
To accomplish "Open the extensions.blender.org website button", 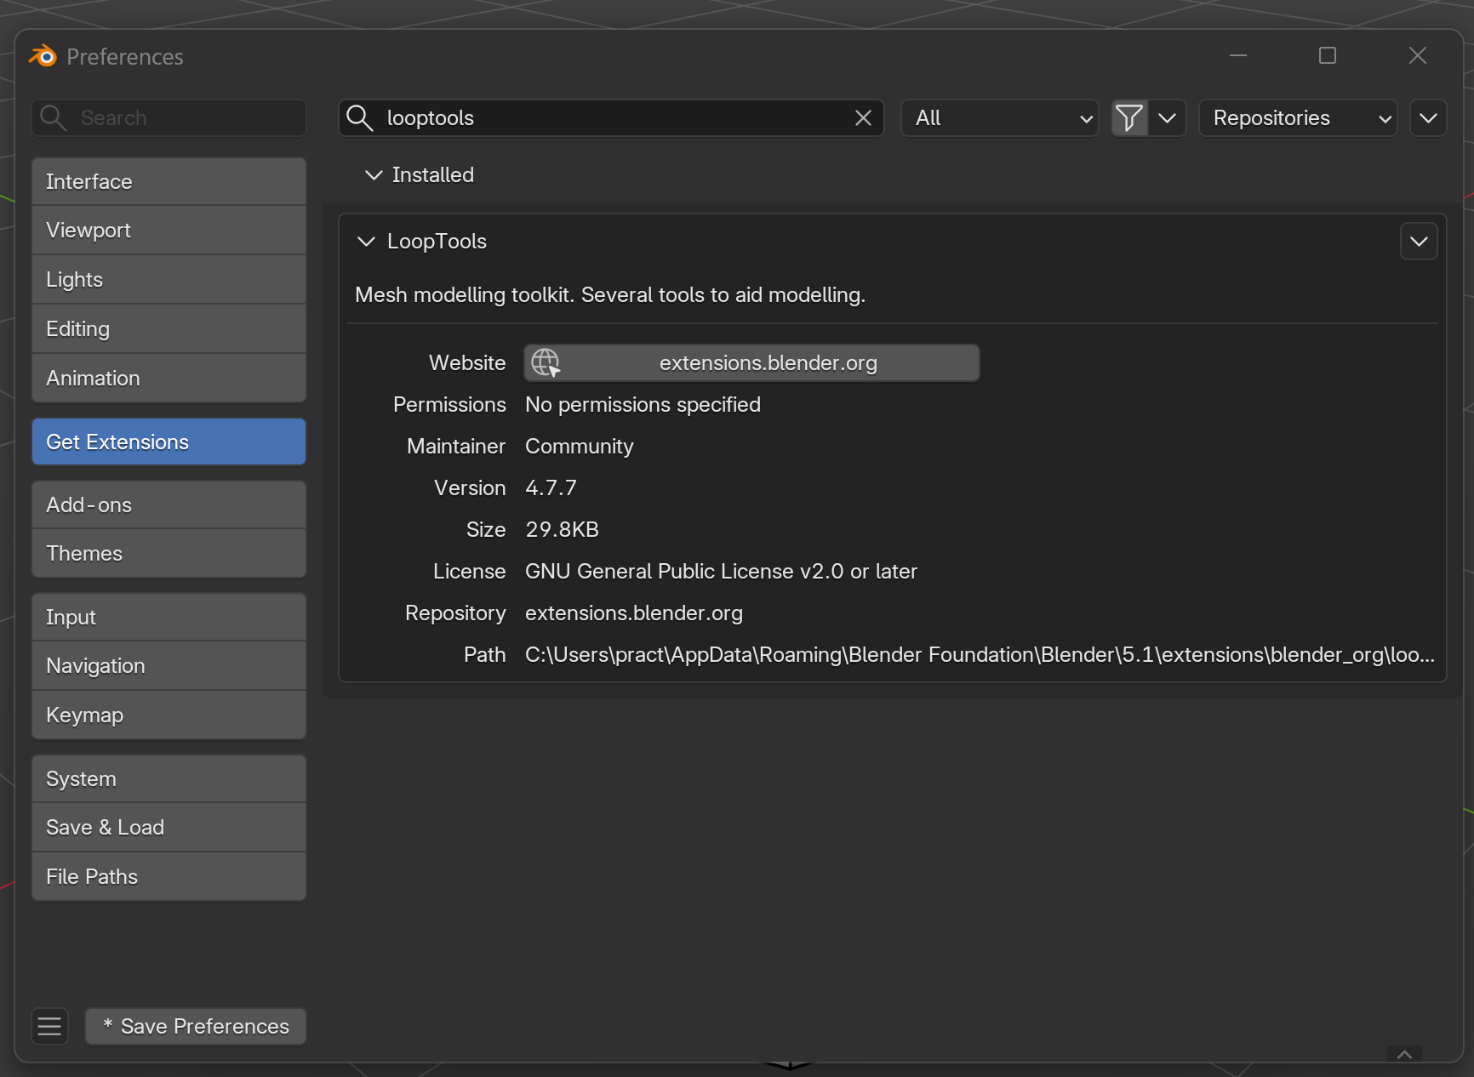I will [751, 363].
